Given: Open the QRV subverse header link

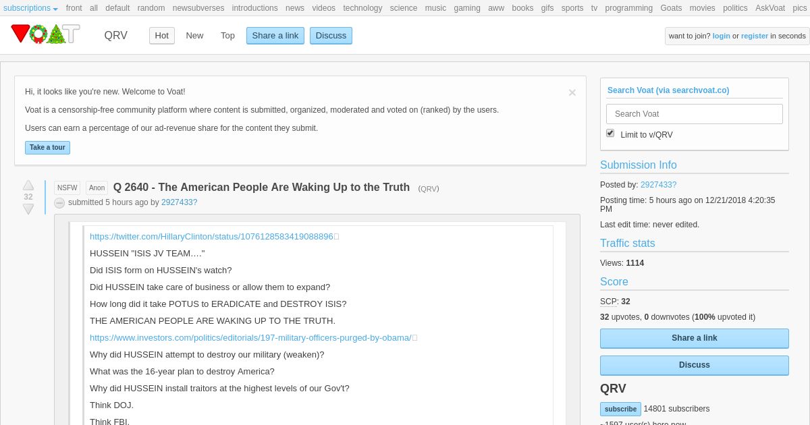Looking at the screenshot, I should tap(115, 36).
